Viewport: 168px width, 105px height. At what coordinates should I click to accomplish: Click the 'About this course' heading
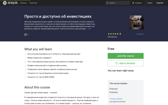tap(37, 87)
